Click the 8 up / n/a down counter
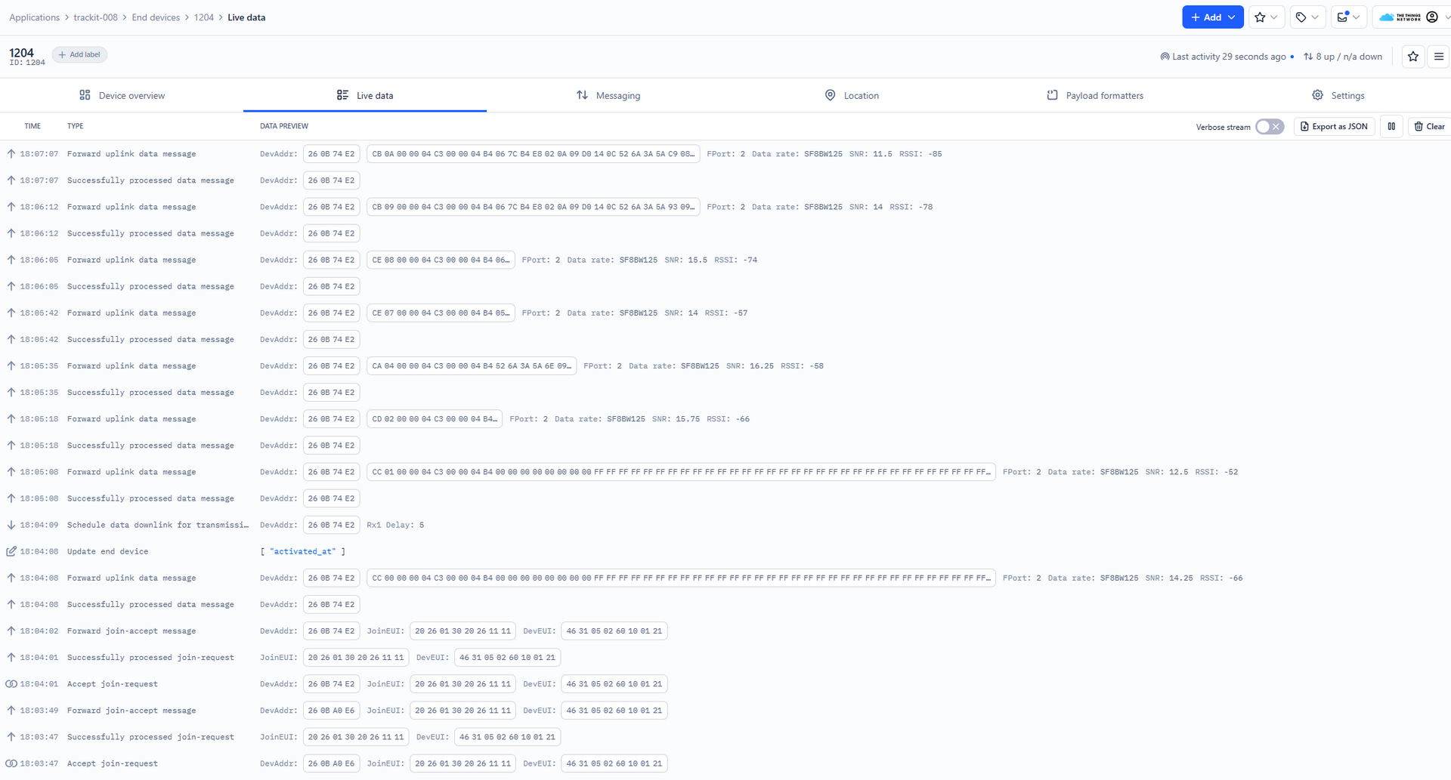Image resolution: width=1451 pixels, height=780 pixels. click(1343, 57)
